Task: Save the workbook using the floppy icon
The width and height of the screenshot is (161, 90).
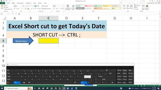Action: click(x=4, y=1)
